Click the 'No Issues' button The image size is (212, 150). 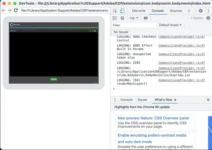point(121,32)
